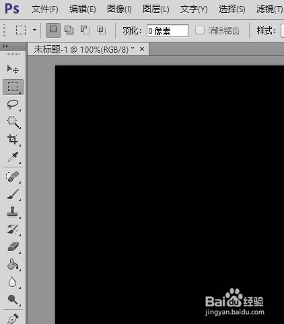Image resolution: width=284 pixels, height=324 pixels.
Task: Open the 文字(Y) menu
Action: pos(194,9)
